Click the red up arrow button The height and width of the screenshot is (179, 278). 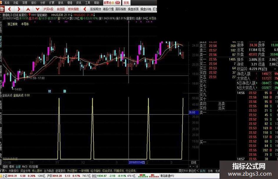[x=28, y=9]
